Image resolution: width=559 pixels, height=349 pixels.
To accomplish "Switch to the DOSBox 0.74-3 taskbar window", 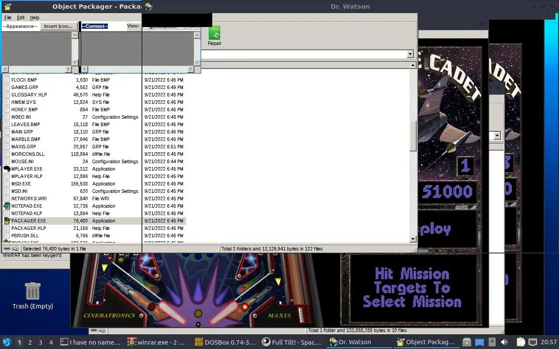I will point(225,342).
